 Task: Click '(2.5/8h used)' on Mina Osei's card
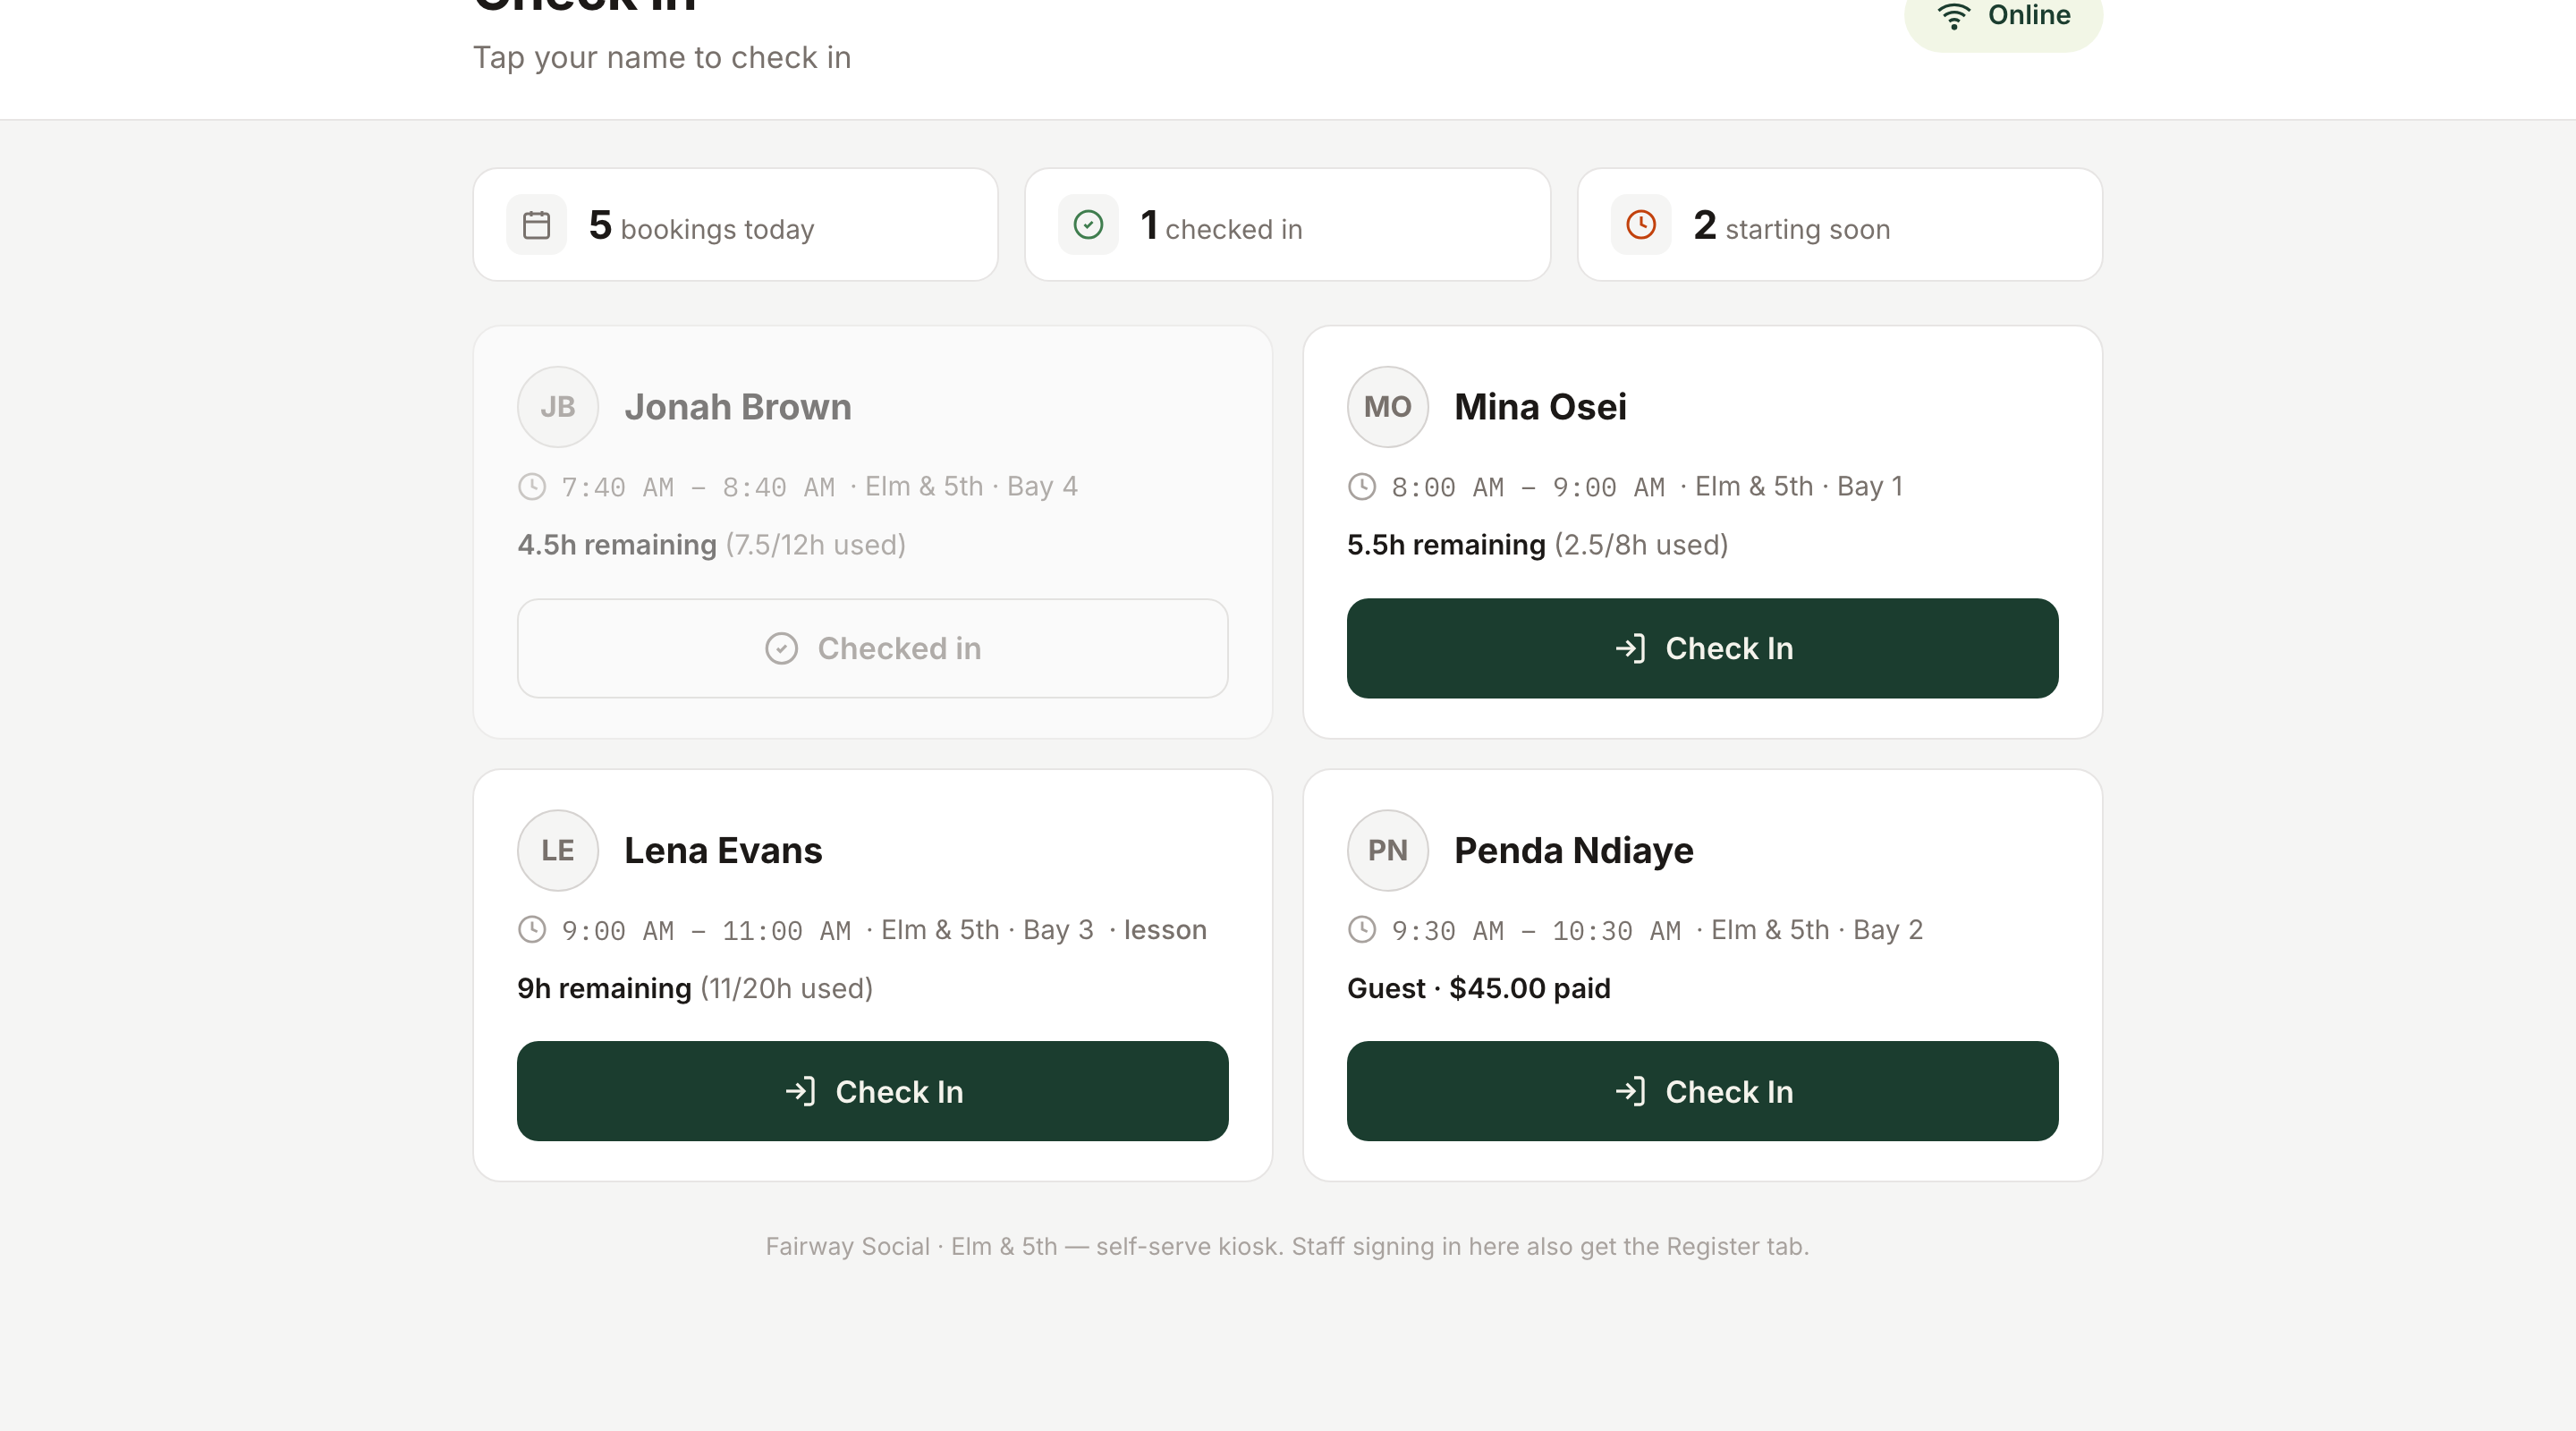click(x=1641, y=545)
